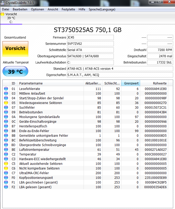Click the 39 °C temperature button

coord(15,71)
